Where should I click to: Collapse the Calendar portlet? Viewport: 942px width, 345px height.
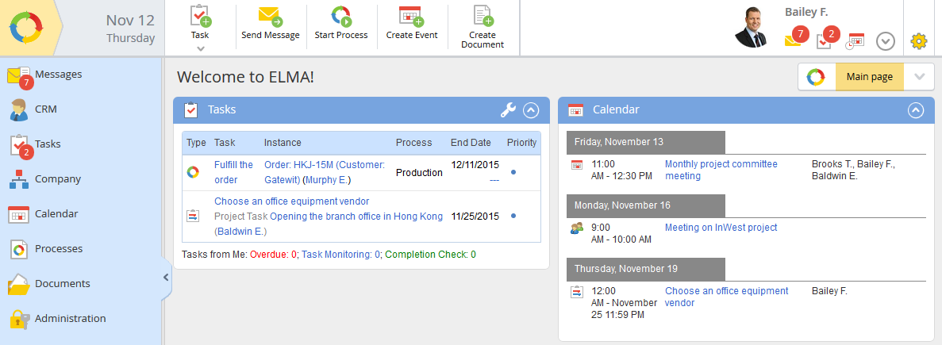915,109
